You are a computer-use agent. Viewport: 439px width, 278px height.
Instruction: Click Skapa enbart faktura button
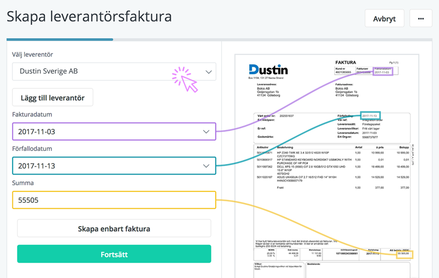point(114,228)
